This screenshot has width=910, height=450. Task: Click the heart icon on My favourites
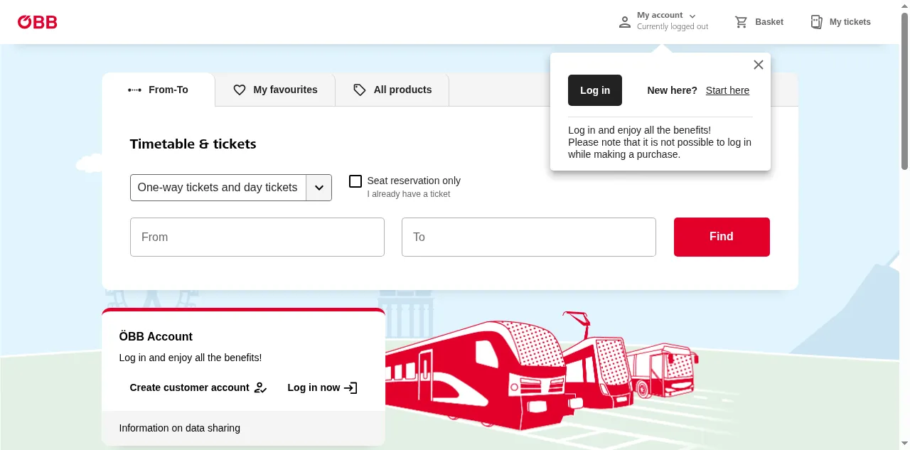pyautogui.click(x=240, y=90)
